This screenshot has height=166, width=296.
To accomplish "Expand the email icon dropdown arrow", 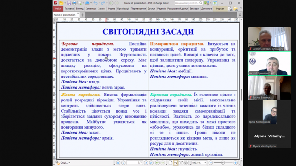I will pos(83,3).
